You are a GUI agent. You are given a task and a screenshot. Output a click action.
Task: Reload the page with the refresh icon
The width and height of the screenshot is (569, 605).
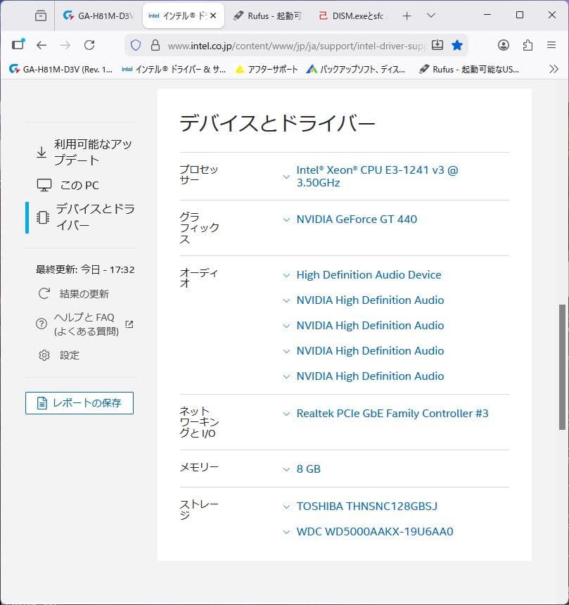(x=89, y=45)
